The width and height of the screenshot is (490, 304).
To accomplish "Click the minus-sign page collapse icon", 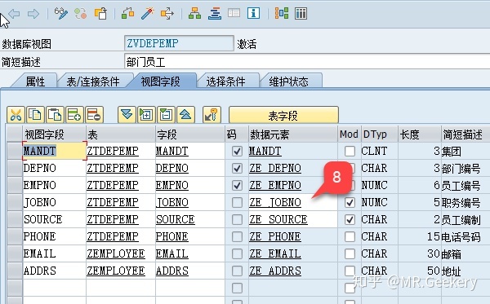I will pyautogui.click(x=166, y=115).
